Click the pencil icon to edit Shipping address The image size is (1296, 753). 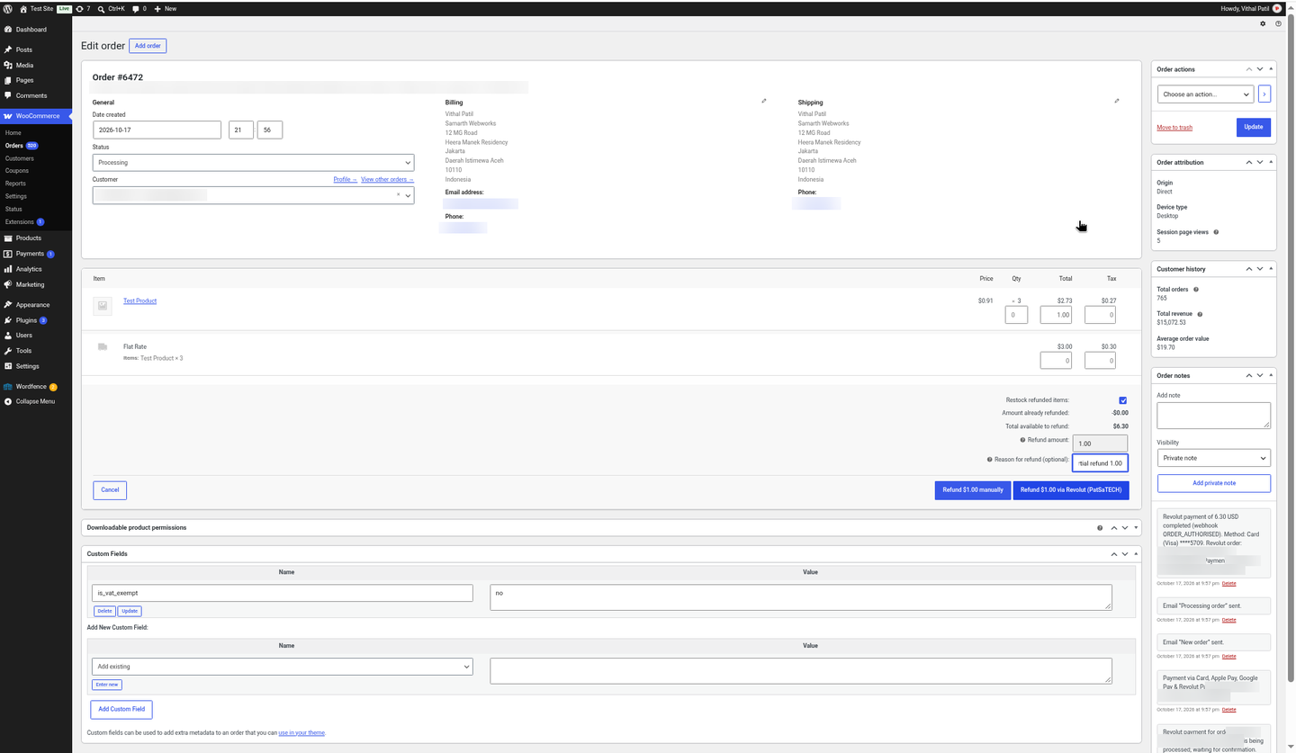(1117, 101)
